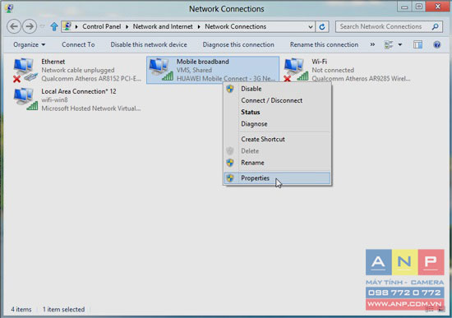Click Network and Internet breadcrumb
452x318 pixels.
coord(163,26)
